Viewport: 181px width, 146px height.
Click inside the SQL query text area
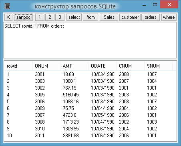pos(90,40)
